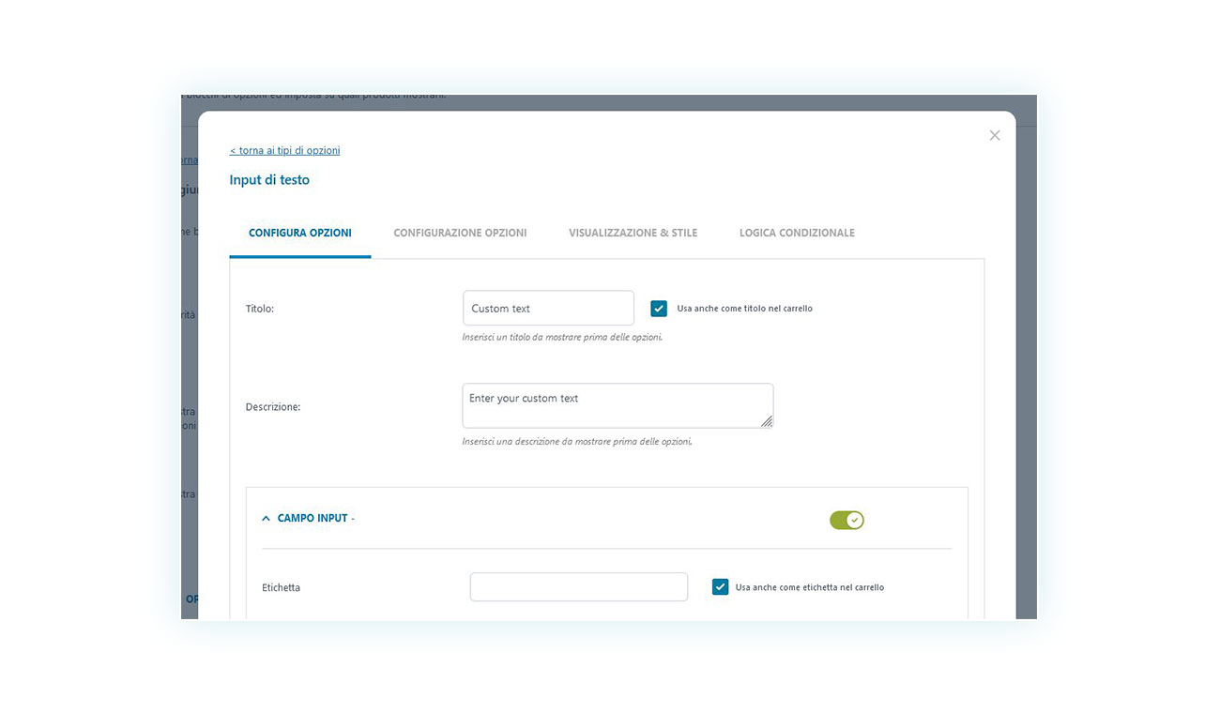This screenshot has height=713, width=1220.
Task: Open the Configura Opzioni tab
Action: click(x=300, y=233)
